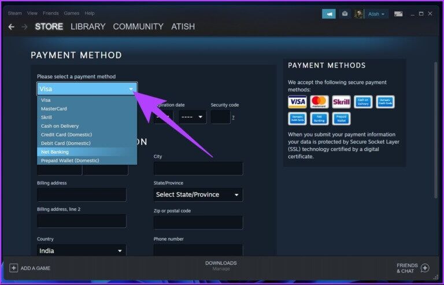Open the Games menu
This screenshot has width=444, height=285.
click(71, 13)
